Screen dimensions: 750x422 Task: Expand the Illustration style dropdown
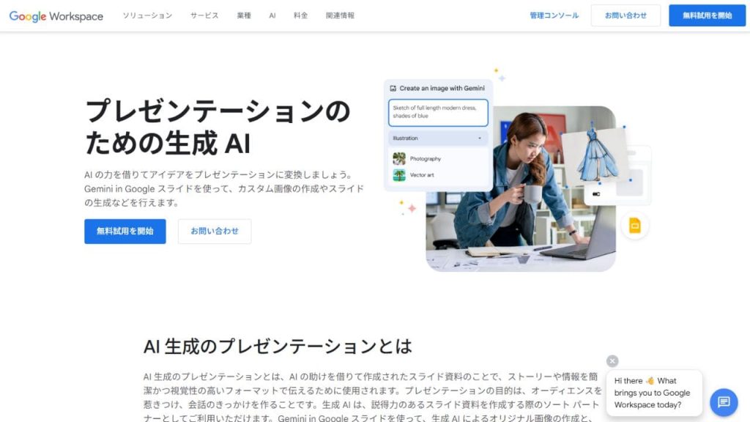point(438,138)
